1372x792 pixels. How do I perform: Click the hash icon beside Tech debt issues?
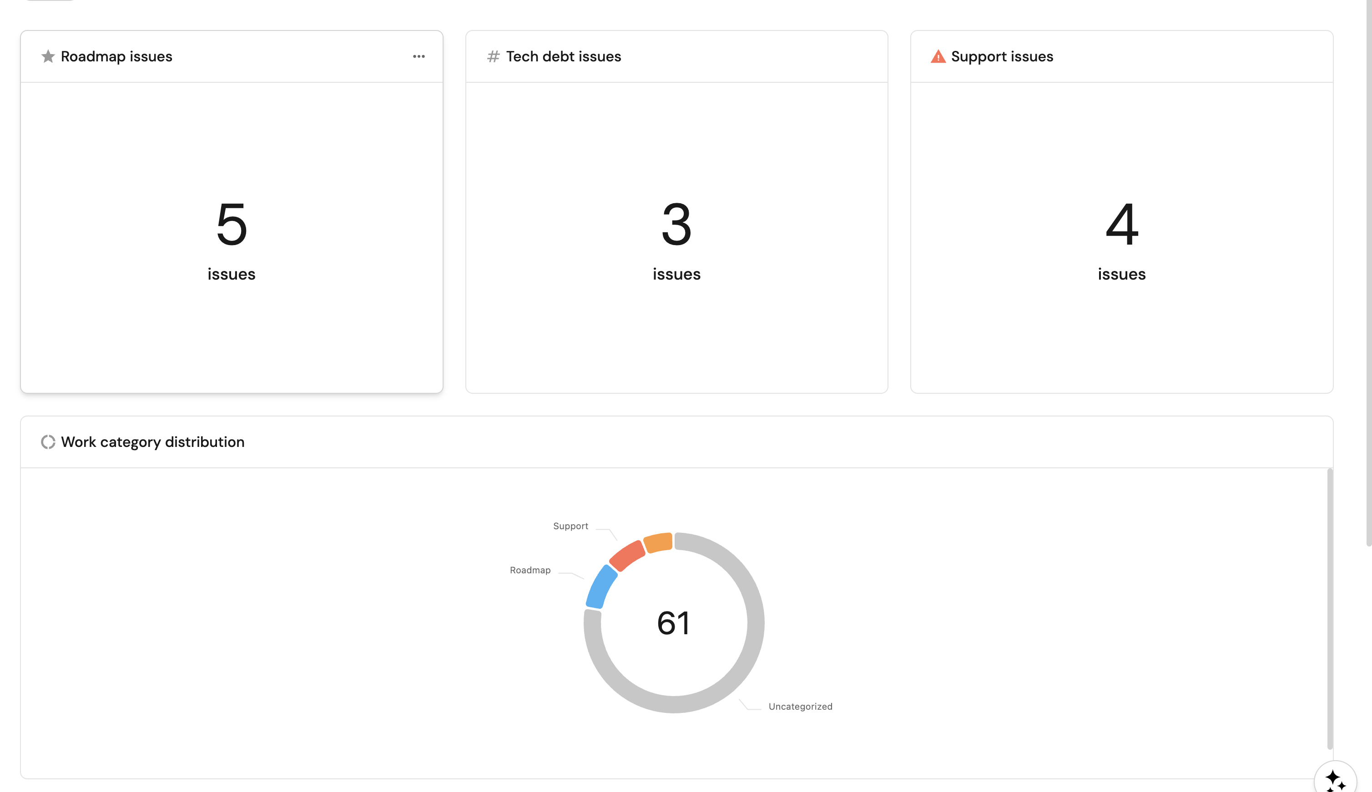coord(493,56)
